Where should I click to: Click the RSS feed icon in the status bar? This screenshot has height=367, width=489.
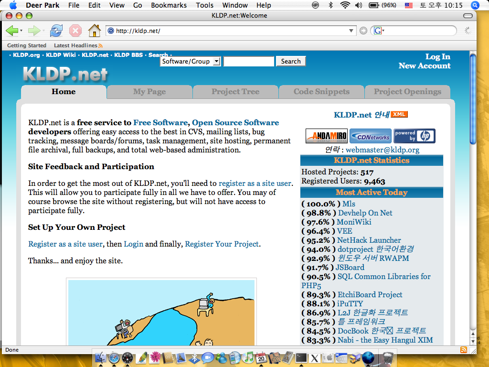[464, 350]
